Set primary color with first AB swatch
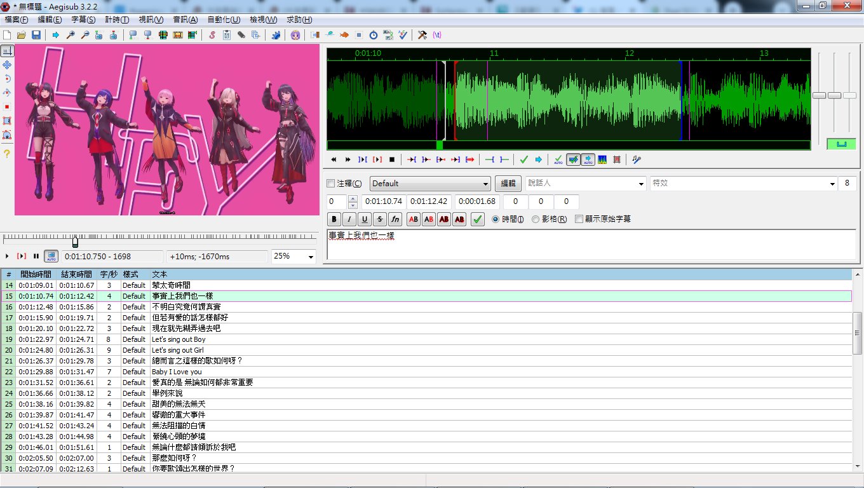Screen dimensions: 864x488 (414, 219)
